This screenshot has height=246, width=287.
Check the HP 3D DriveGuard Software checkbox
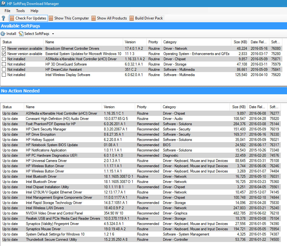pos(4,64)
